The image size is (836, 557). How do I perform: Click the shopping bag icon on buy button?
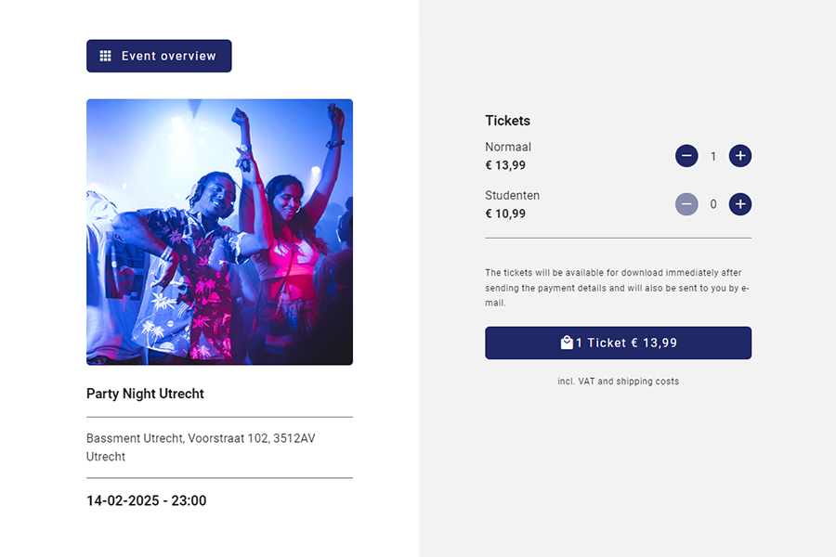click(567, 343)
